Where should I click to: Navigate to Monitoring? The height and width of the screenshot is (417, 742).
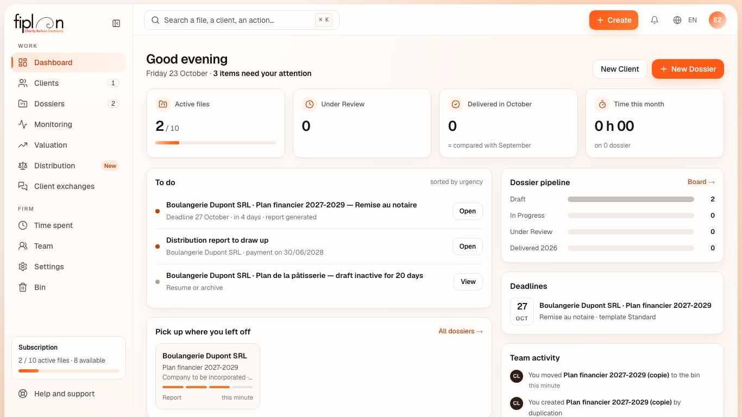pyautogui.click(x=69, y=124)
